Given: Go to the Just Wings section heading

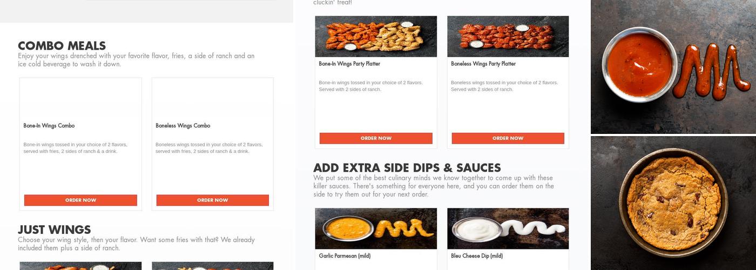Looking at the screenshot, I should 54,230.
